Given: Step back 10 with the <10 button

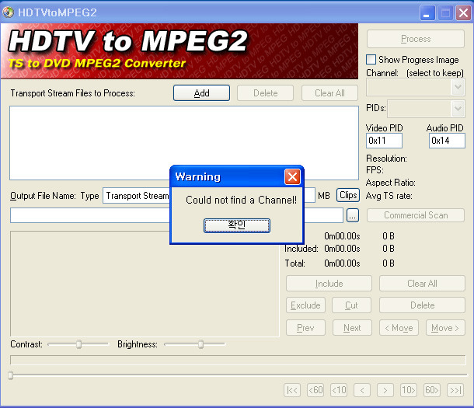Looking at the screenshot, I should pos(339,390).
